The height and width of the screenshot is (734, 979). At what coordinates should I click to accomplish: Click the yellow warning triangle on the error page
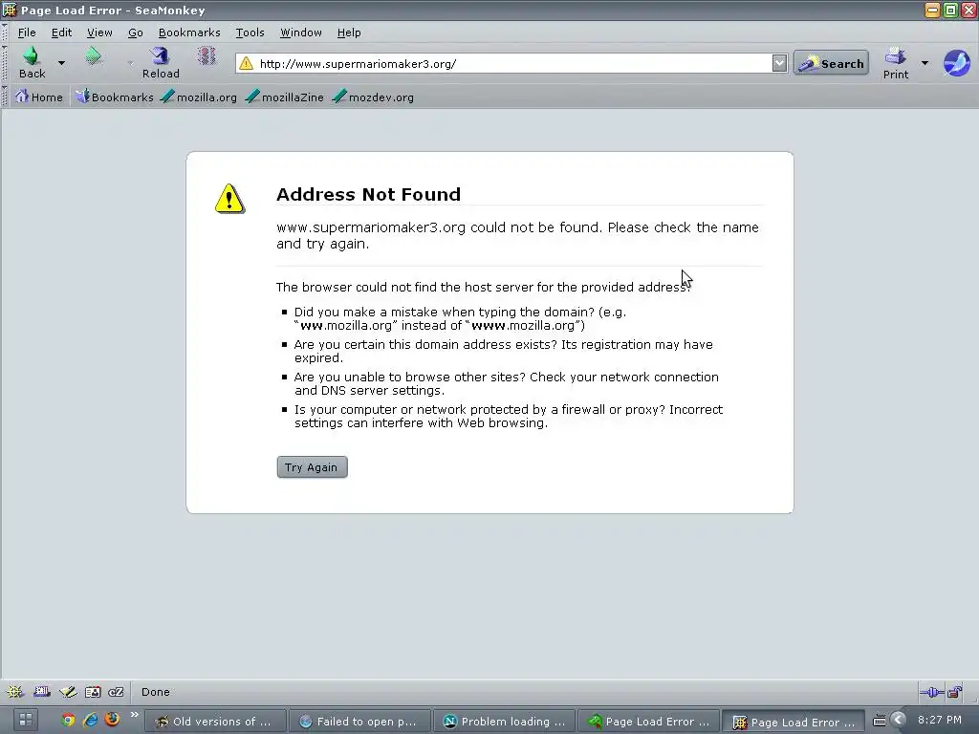click(x=229, y=199)
